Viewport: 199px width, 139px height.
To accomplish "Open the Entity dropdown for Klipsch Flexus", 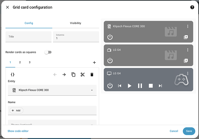I will (x=52, y=90).
